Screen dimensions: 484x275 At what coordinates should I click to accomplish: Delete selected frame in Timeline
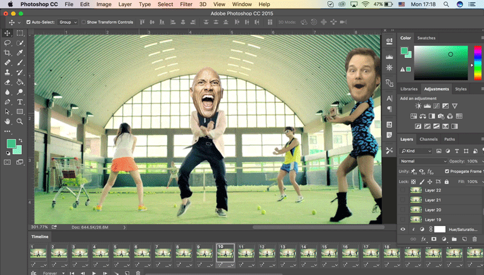[x=139, y=273]
